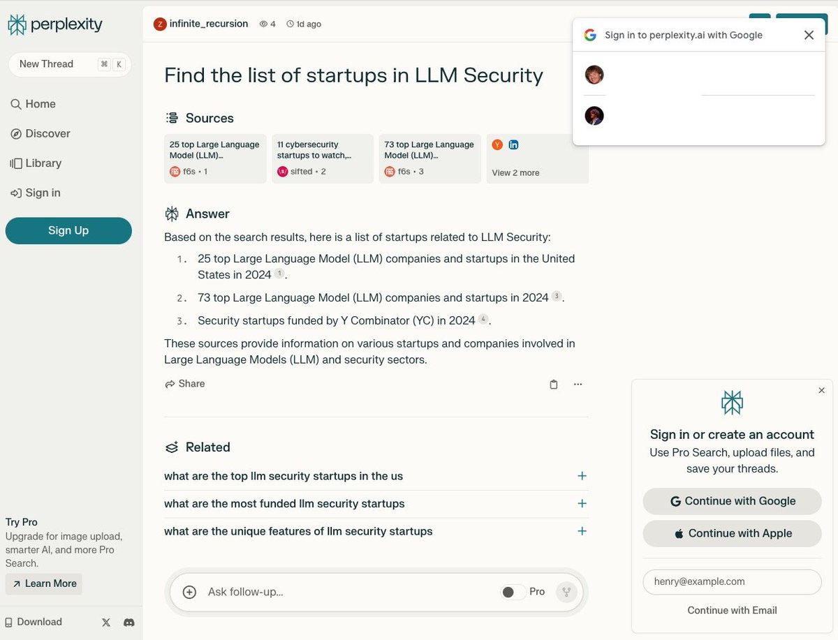This screenshot has width=838, height=640.
Task: Click the Try Pro heading text
Action: pos(22,522)
